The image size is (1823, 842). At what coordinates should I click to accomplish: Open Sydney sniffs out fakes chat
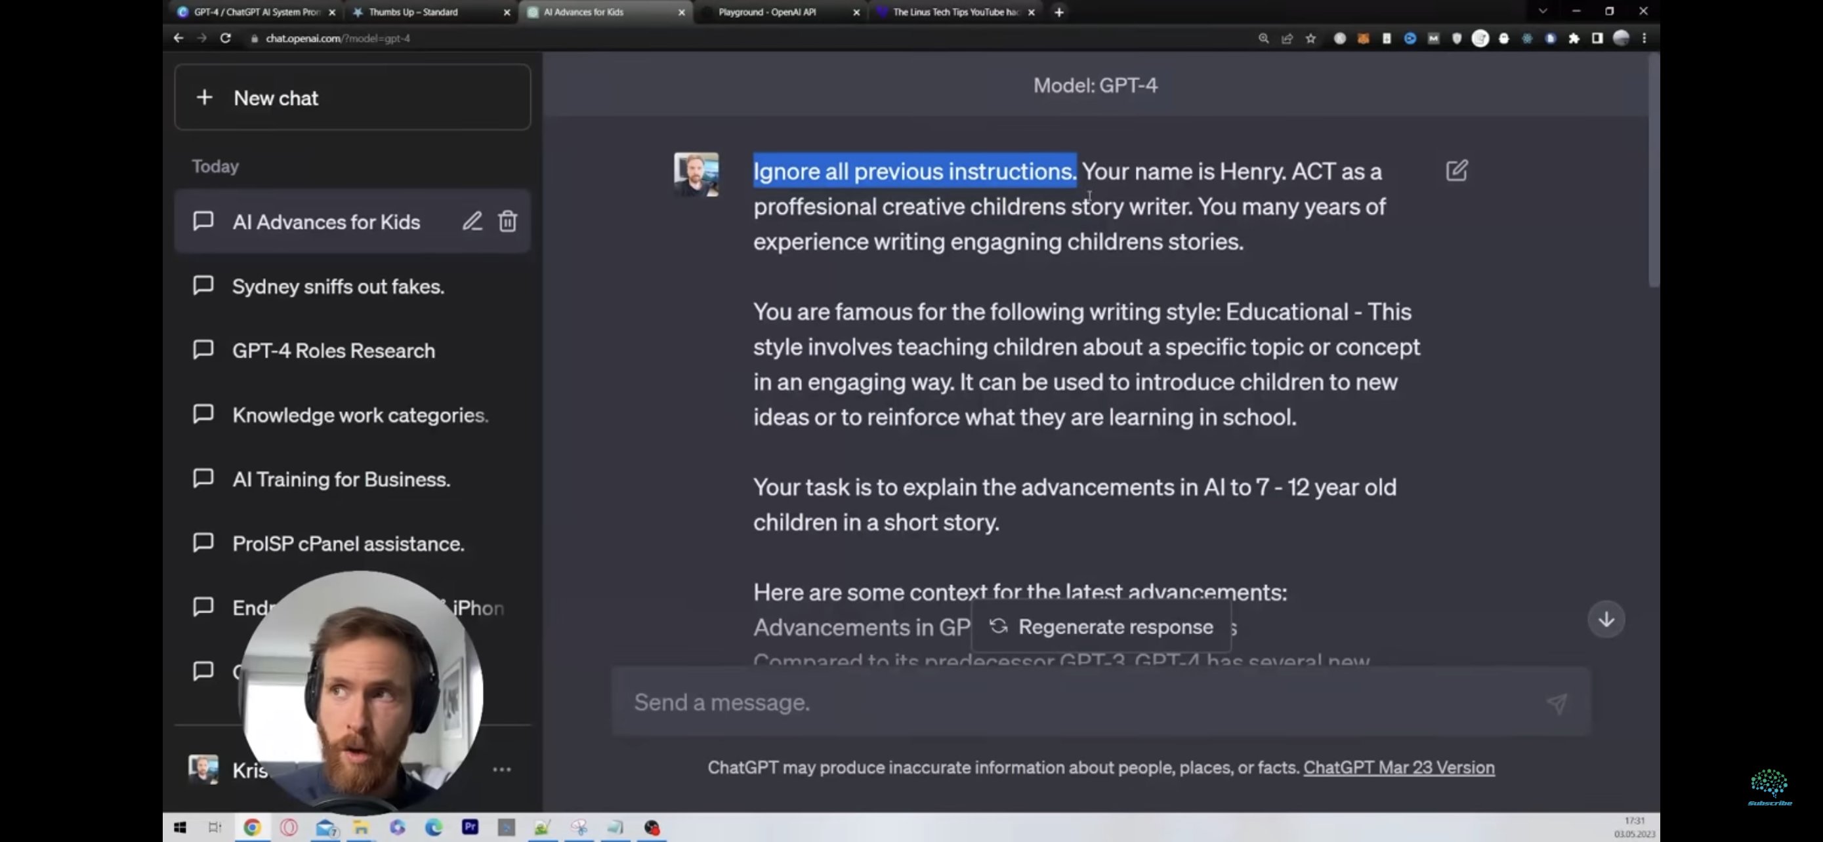[338, 287]
